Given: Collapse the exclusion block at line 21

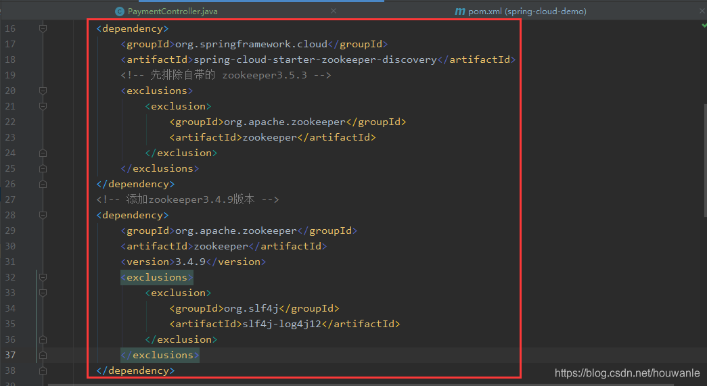Looking at the screenshot, I should (x=43, y=106).
